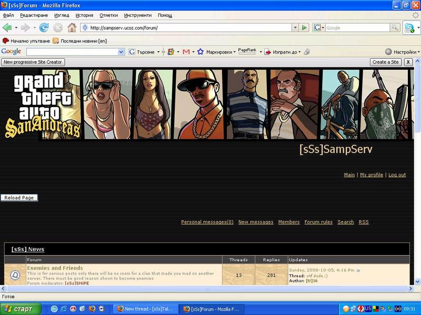Image resolution: width=421 pixels, height=315 pixels.
Task: Open the Редактиране menu
Action: click(x=34, y=15)
